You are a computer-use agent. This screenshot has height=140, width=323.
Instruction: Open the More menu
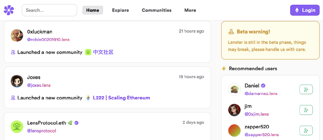coord(190,10)
